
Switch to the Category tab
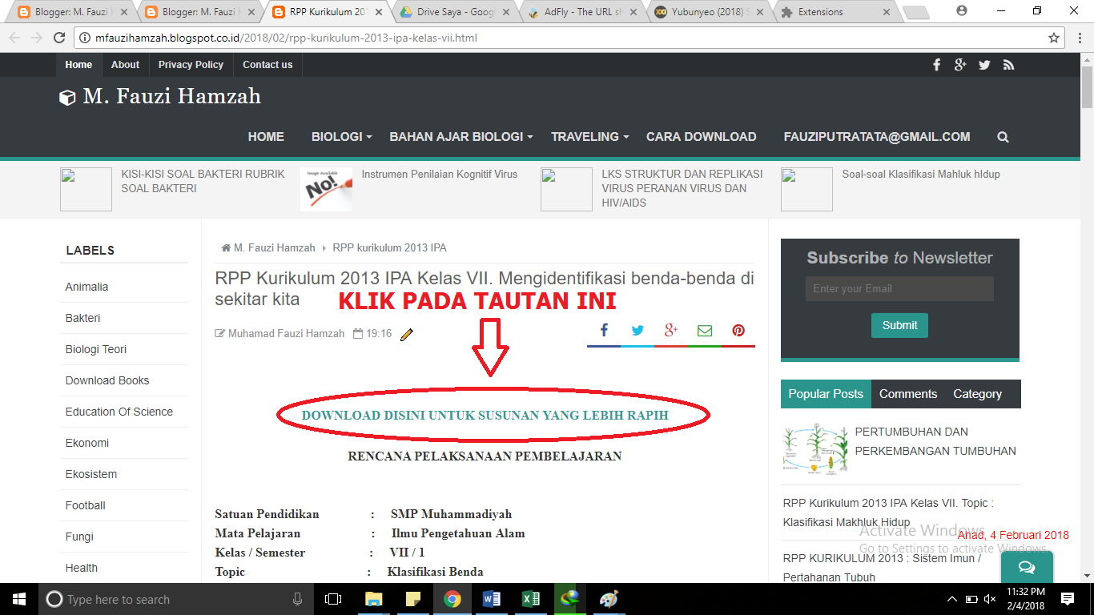[977, 393]
